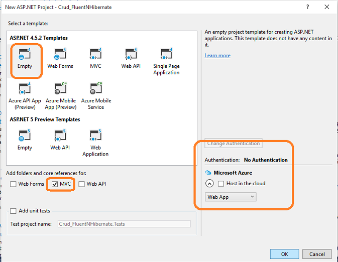Image resolution: width=338 pixels, height=262 pixels.
Task: Open the Learn more link
Action: coord(217,56)
